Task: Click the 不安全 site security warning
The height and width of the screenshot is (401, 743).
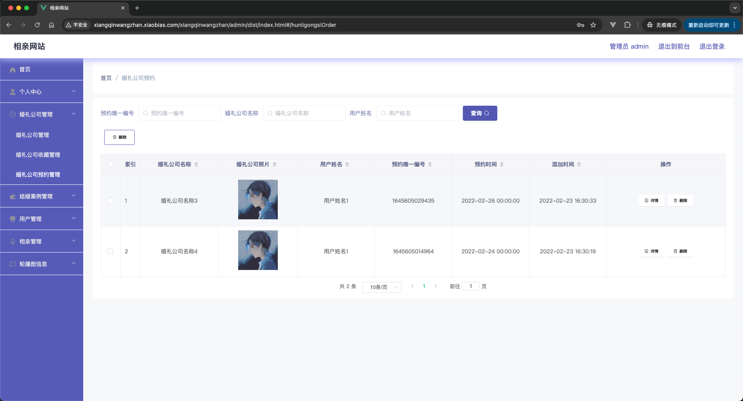Action: tap(76, 25)
